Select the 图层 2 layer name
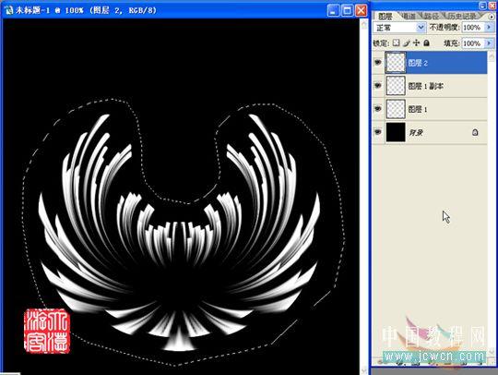 click(x=418, y=63)
